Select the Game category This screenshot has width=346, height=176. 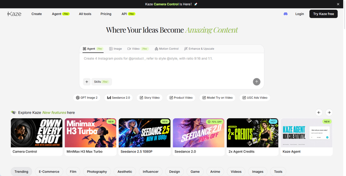pos(195,172)
